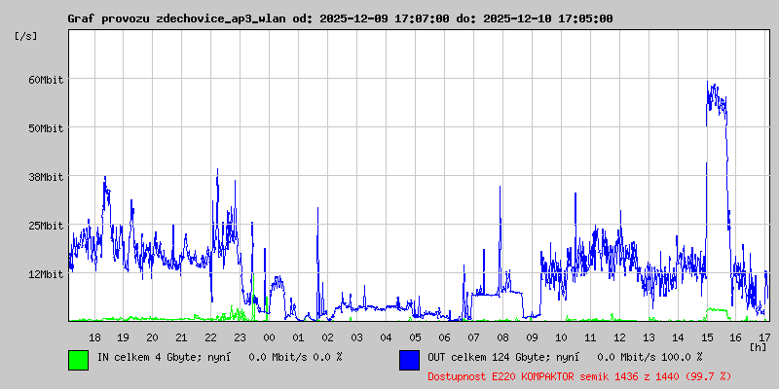
Task: Click the hour label '08' on x-axis
Action: pos(502,337)
